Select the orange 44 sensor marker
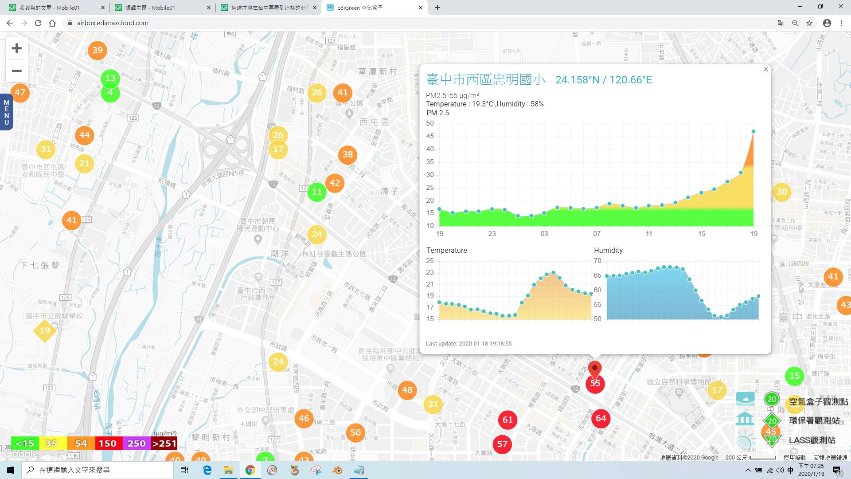Image resolution: width=851 pixels, height=479 pixels. pyautogui.click(x=84, y=135)
